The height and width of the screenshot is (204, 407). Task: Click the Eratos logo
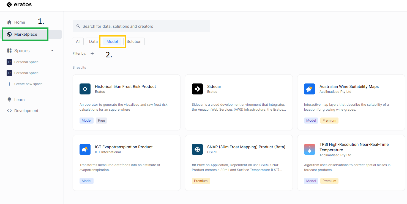click(19, 4)
